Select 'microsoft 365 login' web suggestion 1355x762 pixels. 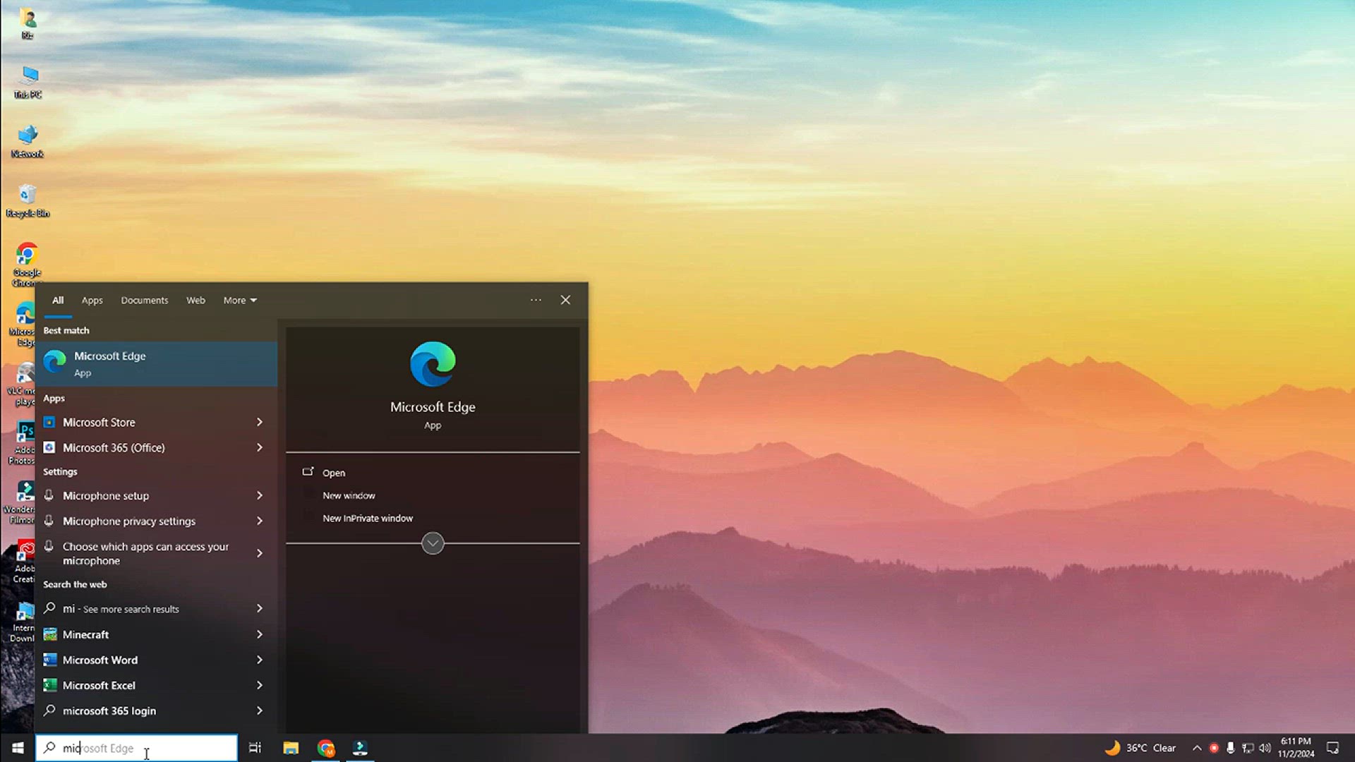click(109, 710)
